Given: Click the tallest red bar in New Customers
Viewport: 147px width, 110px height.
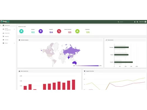Looking at the screenshot, I should click(x=73, y=85).
